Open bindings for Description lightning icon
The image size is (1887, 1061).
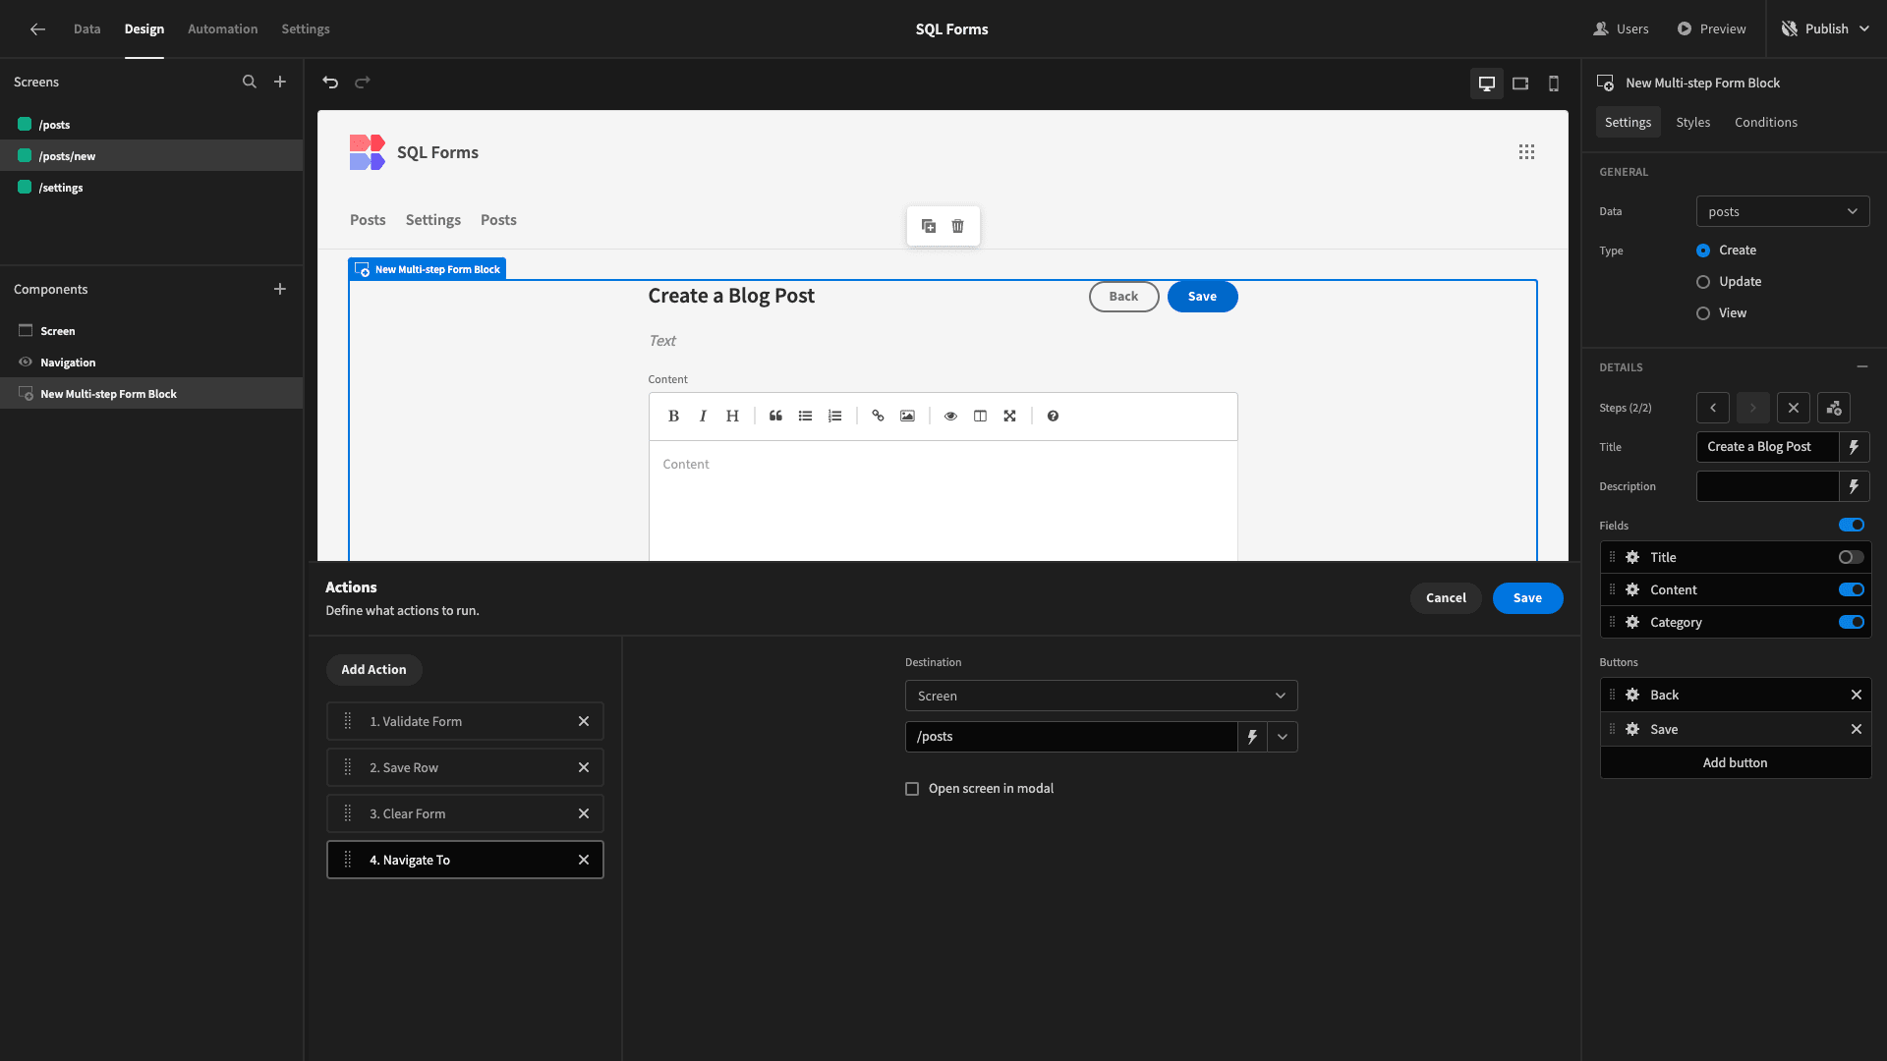tap(1854, 486)
